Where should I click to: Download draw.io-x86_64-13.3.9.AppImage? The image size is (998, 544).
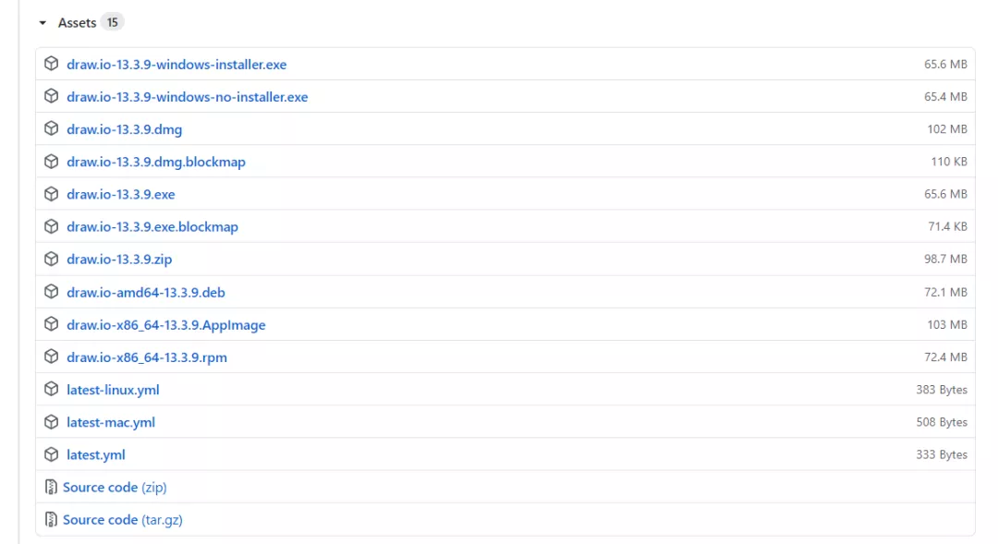[x=166, y=324]
